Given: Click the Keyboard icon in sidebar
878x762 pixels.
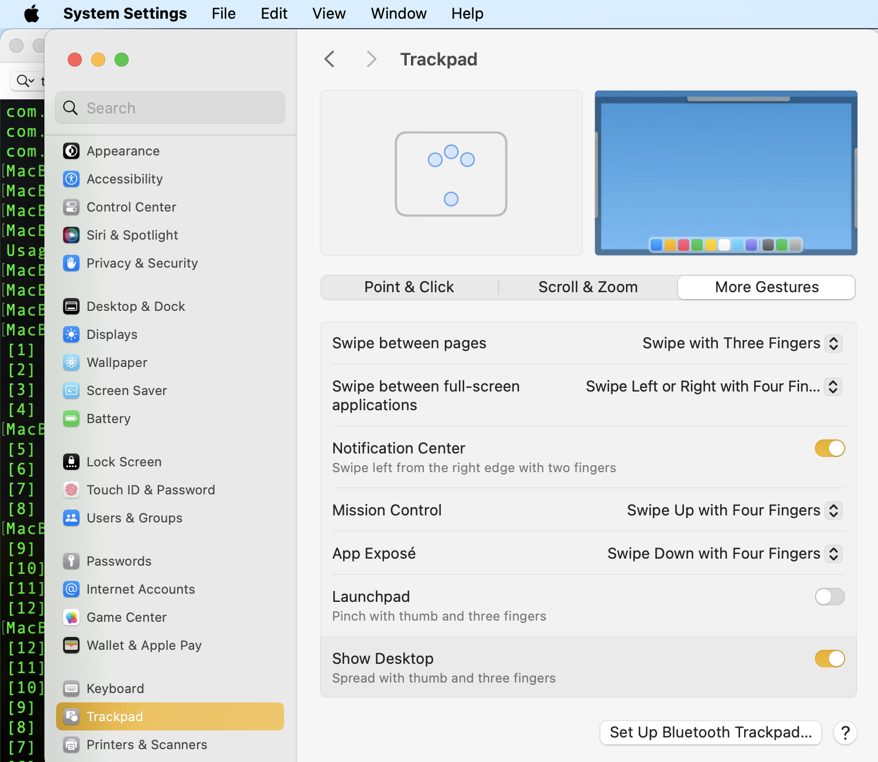Looking at the screenshot, I should pos(71,688).
